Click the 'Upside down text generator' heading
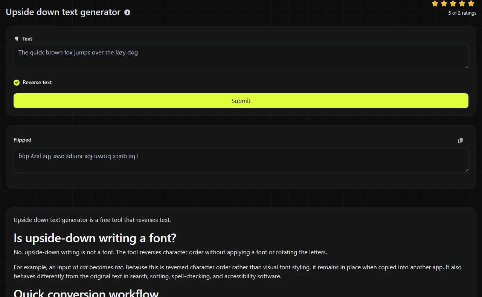 [63, 12]
